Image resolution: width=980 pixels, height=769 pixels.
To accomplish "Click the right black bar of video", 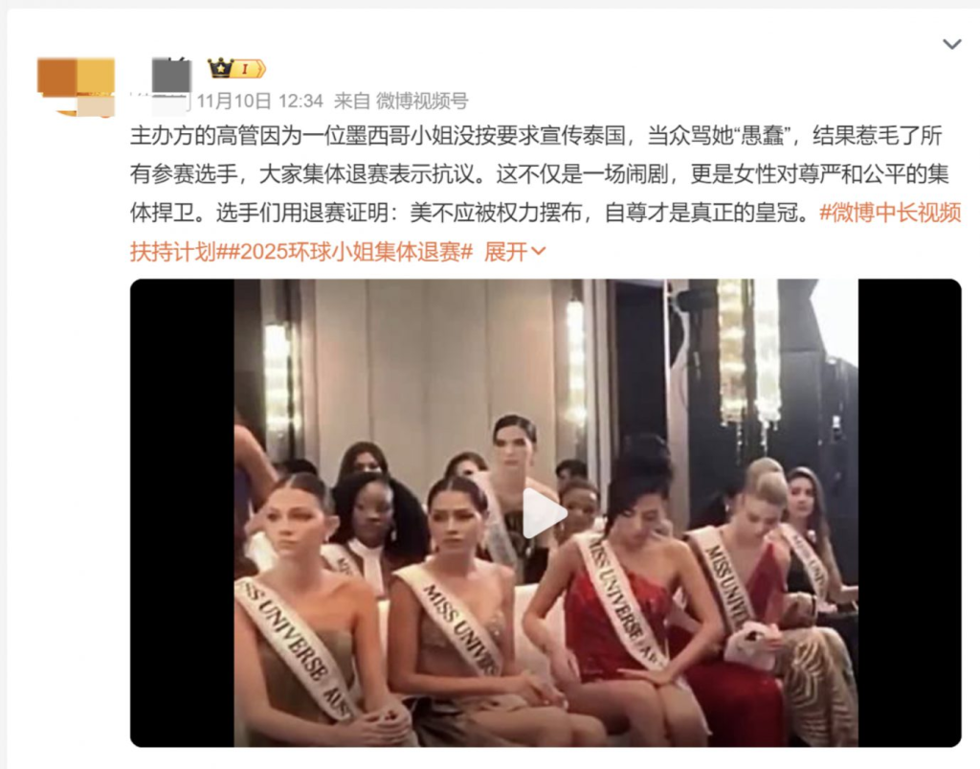I will [909, 512].
